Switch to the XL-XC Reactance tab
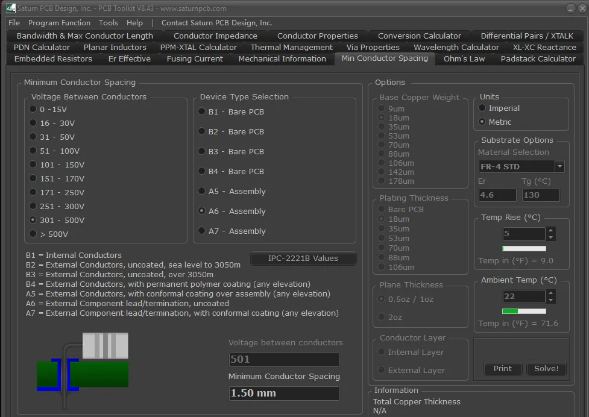This screenshot has width=589, height=417. 544,47
